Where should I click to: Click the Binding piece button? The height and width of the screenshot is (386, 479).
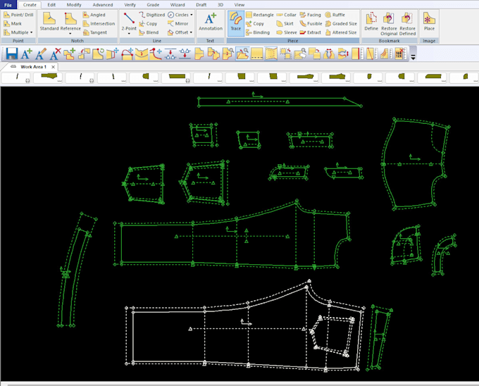point(258,32)
